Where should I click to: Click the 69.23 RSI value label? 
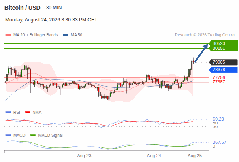pyautogui.click(x=218, y=119)
